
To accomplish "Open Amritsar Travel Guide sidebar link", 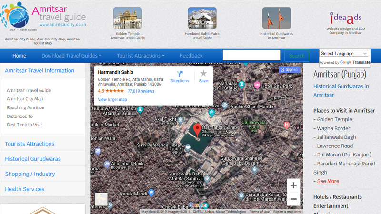I will (29, 90).
